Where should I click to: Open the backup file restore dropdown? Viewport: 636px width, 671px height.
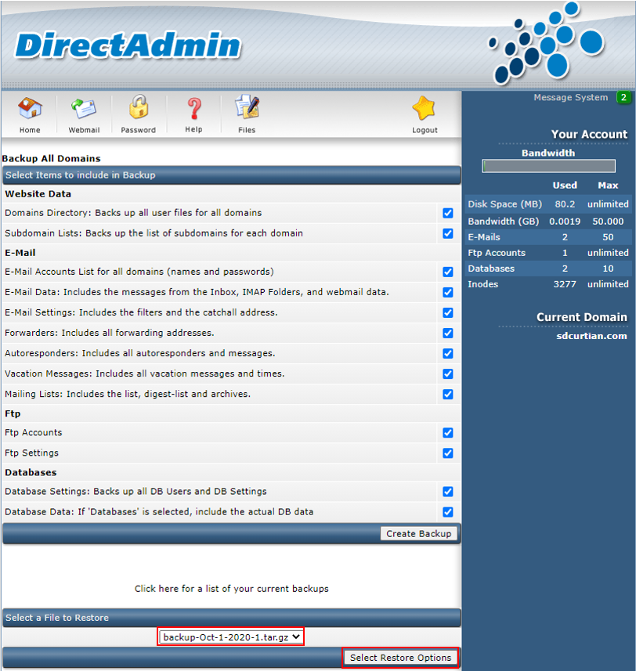(231, 637)
